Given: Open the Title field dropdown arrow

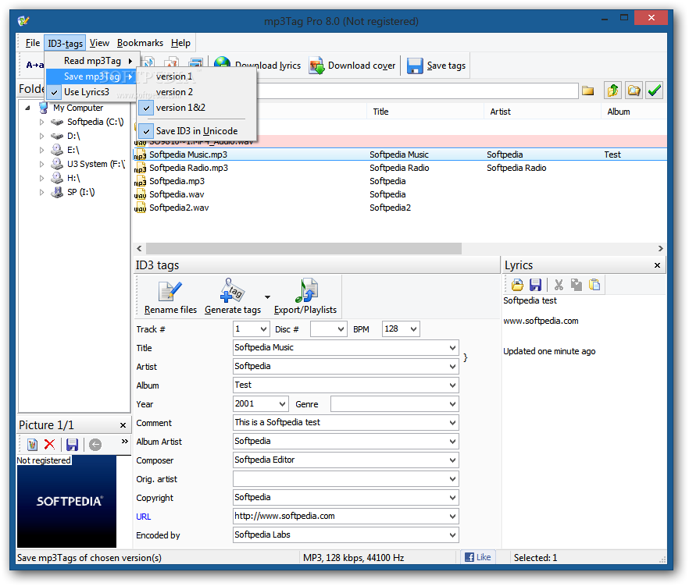Looking at the screenshot, I should (x=452, y=348).
